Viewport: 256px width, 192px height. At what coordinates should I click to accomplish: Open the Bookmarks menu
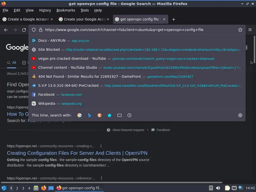[66, 10]
